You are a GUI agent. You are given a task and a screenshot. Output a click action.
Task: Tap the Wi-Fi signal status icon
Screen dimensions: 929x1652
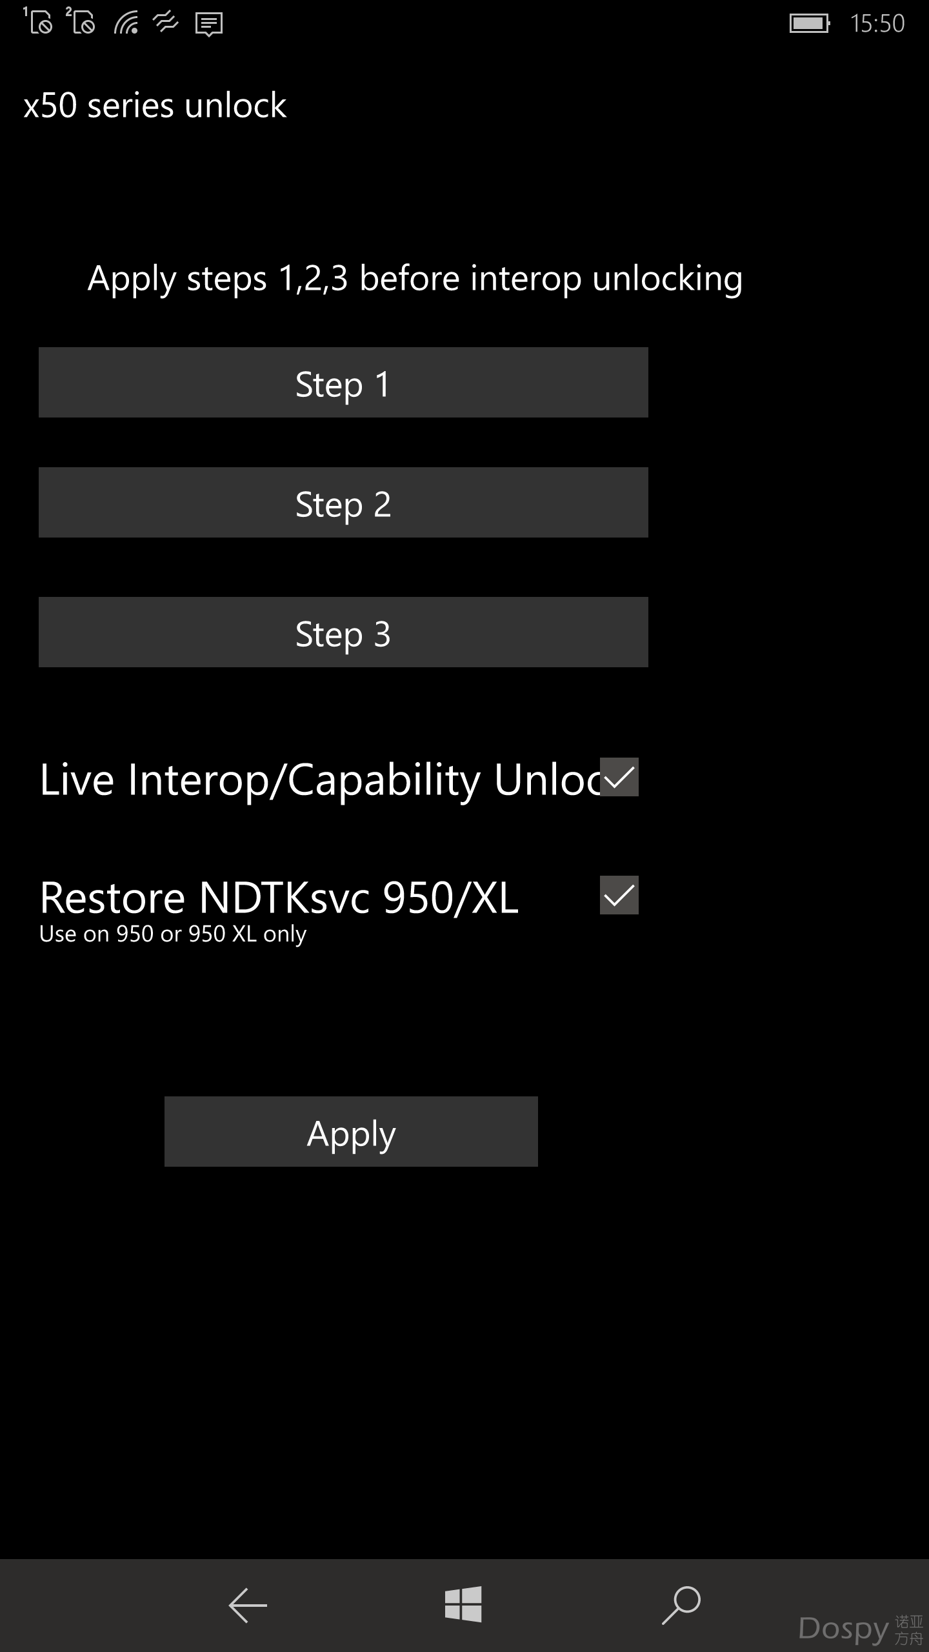pos(126,23)
